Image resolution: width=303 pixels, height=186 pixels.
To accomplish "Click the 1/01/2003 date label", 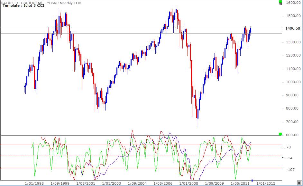I will pyautogui.click(x=111, y=183).
